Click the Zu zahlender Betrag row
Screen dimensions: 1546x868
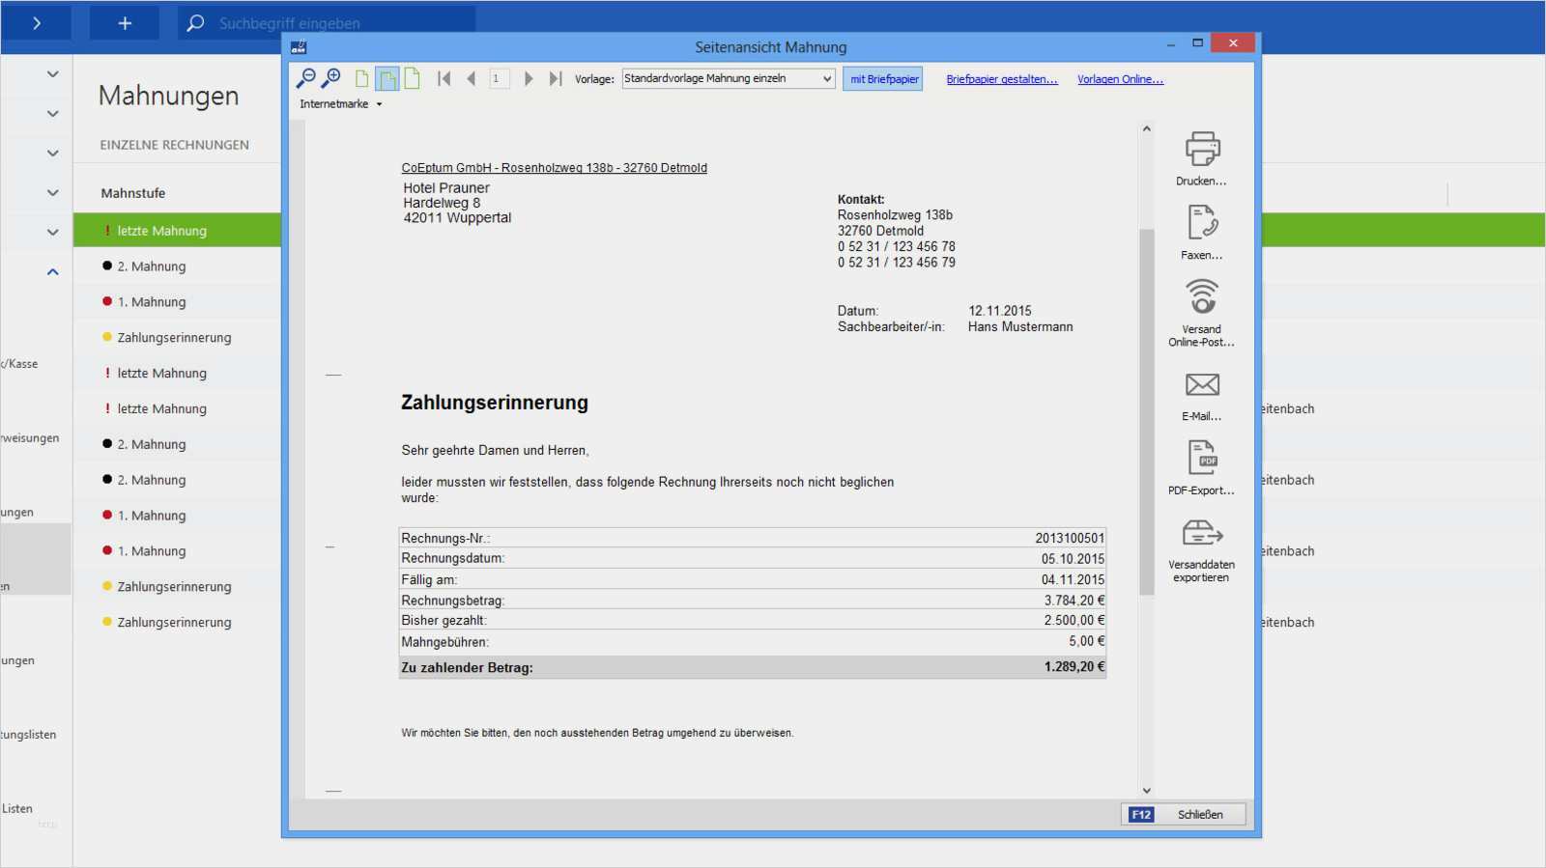pyautogui.click(x=753, y=668)
